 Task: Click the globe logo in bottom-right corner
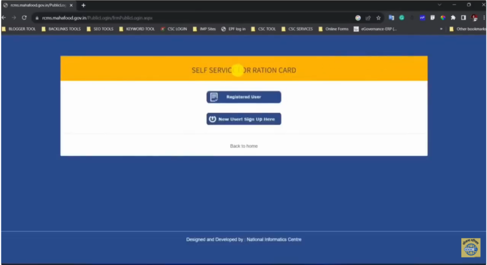point(470,248)
